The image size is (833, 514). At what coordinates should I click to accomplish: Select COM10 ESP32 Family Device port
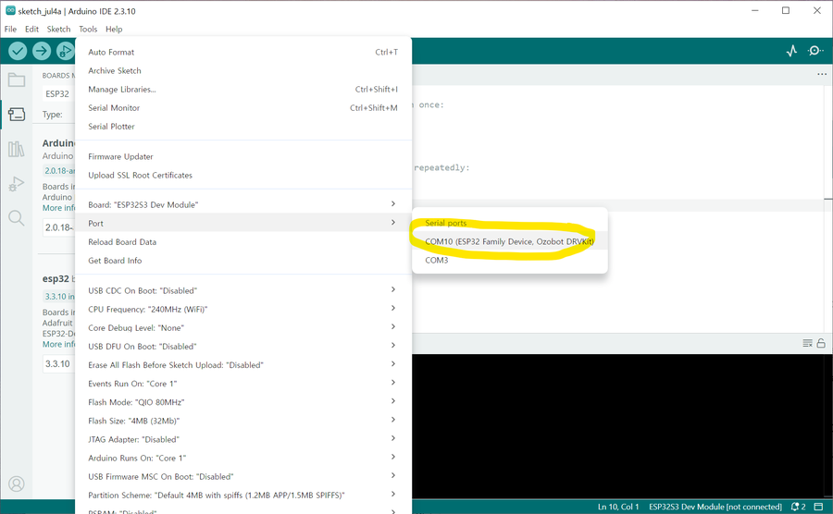point(509,241)
